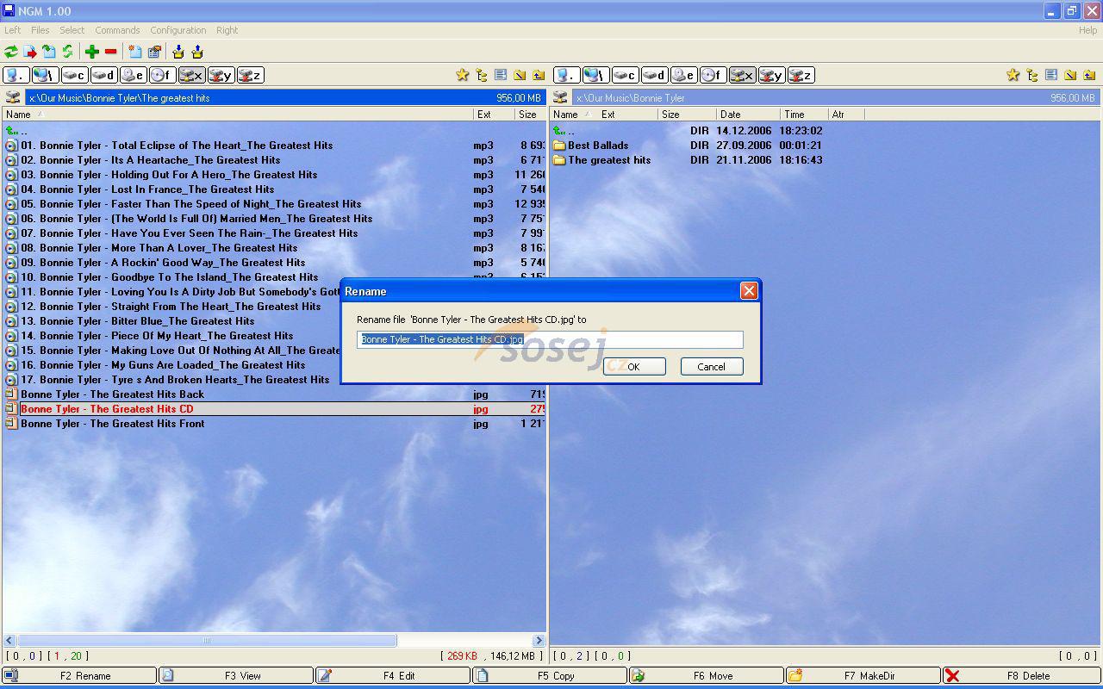
Task: Click the unpack-up-arrow box toolbar icon
Action: coord(197,52)
